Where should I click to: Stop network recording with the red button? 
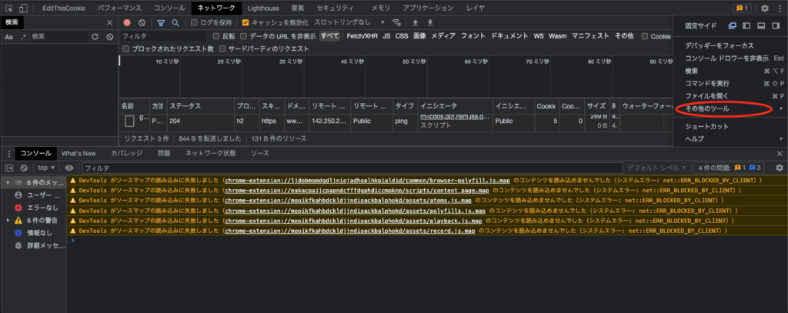[x=127, y=23]
